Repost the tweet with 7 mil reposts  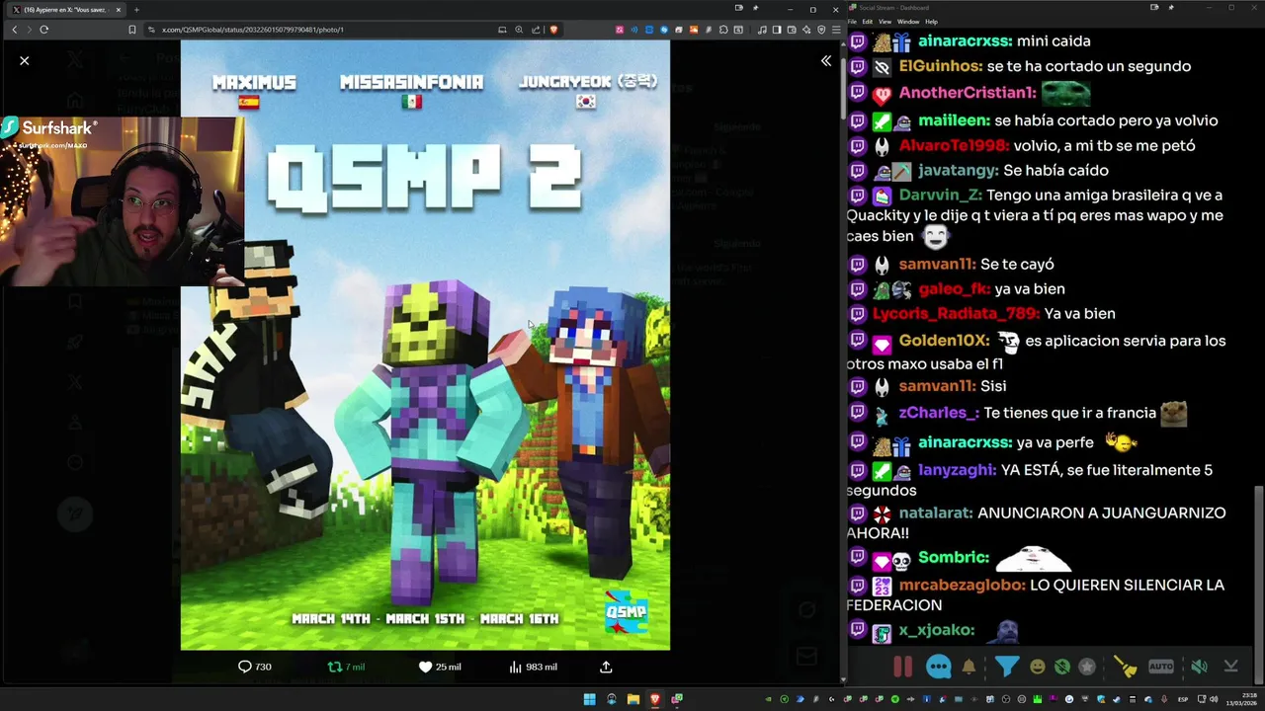point(346,667)
